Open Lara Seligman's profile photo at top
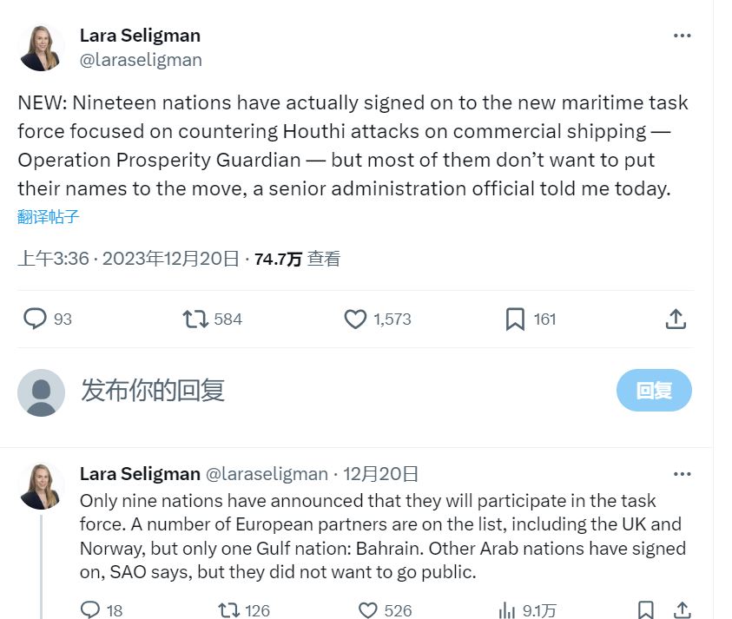Viewport: 732px width, 619px height. point(41,48)
